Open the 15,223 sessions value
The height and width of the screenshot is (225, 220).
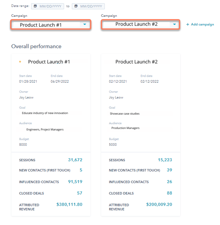[x=165, y=160]
